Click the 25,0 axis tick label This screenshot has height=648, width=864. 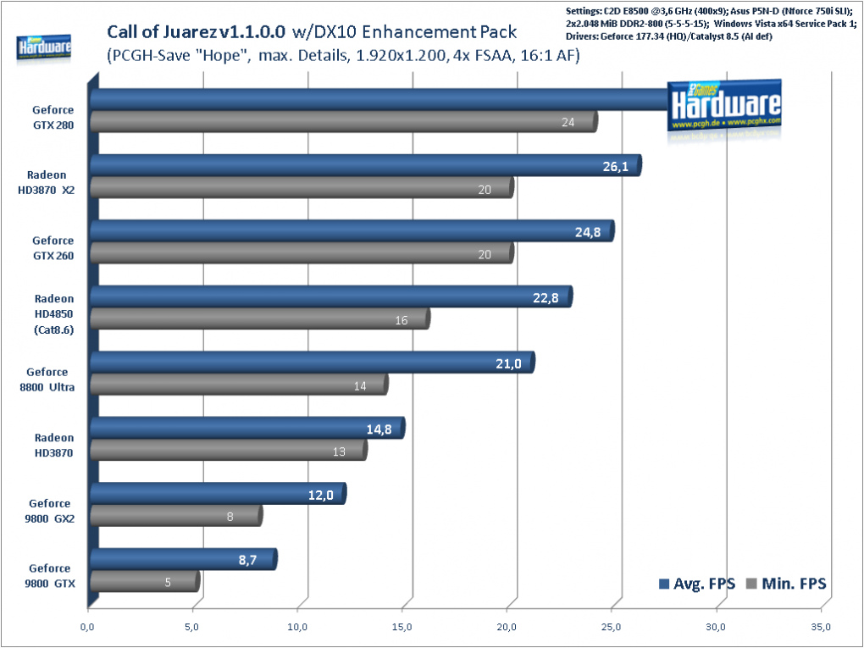pos(612,627)
